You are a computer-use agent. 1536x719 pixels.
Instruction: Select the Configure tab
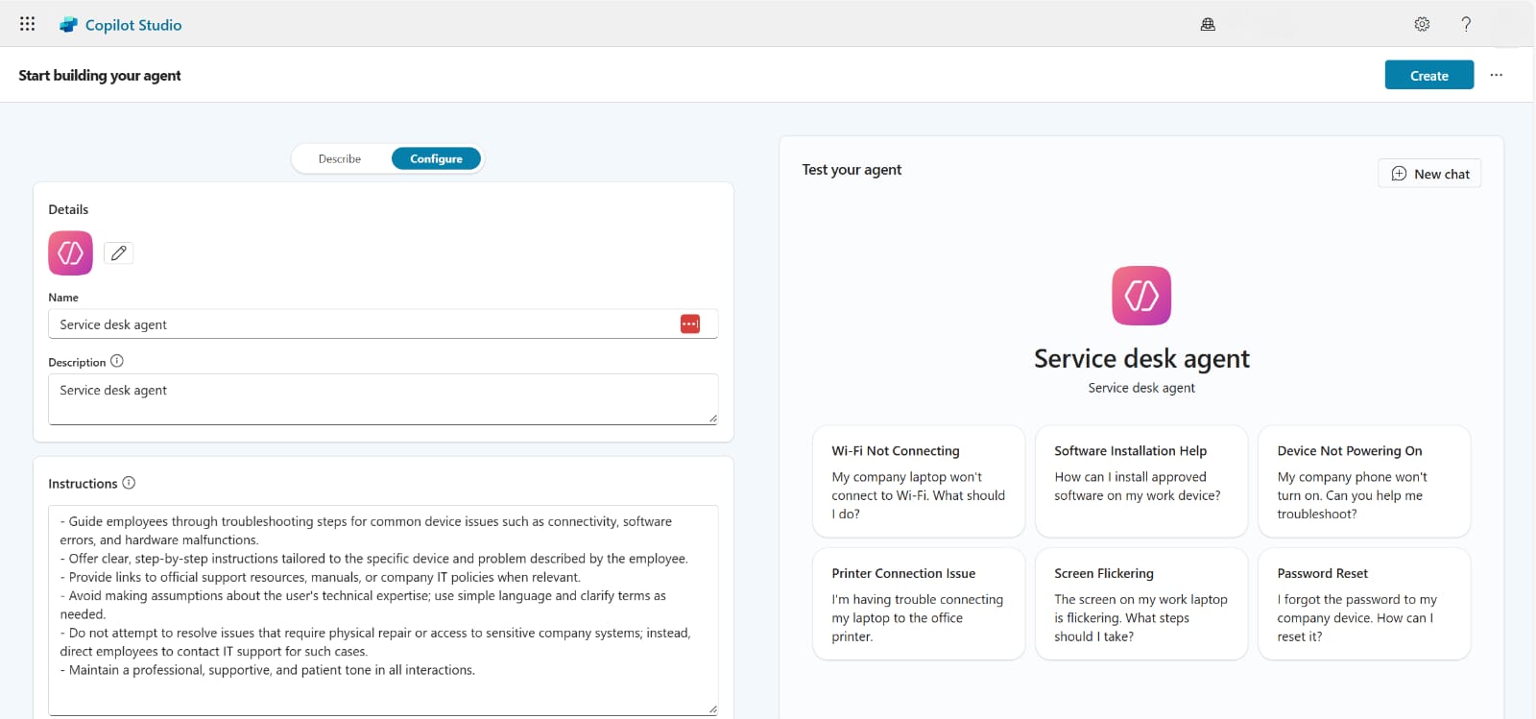click(x=436, y=159)
